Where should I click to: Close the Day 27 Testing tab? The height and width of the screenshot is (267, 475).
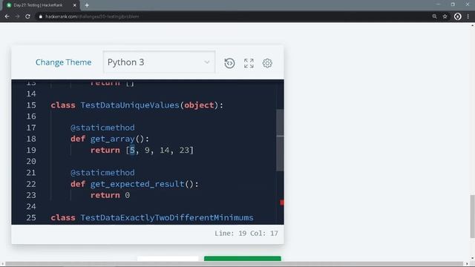75,5
